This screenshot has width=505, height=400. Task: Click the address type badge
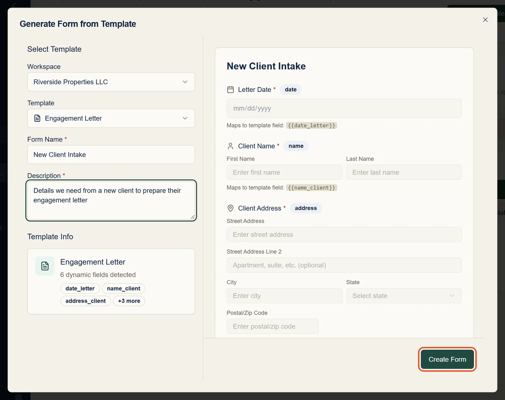(306, 208)
